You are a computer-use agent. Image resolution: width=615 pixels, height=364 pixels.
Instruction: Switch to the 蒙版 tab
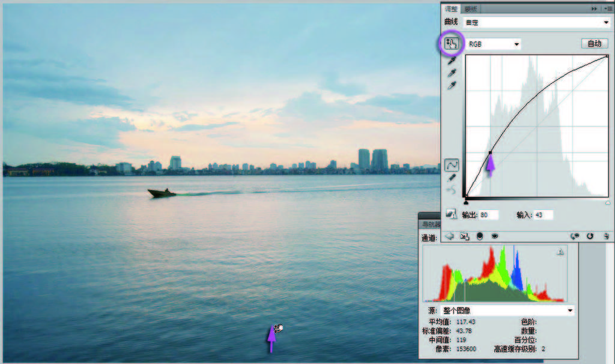pyautogui.click(x=470, y=8)
